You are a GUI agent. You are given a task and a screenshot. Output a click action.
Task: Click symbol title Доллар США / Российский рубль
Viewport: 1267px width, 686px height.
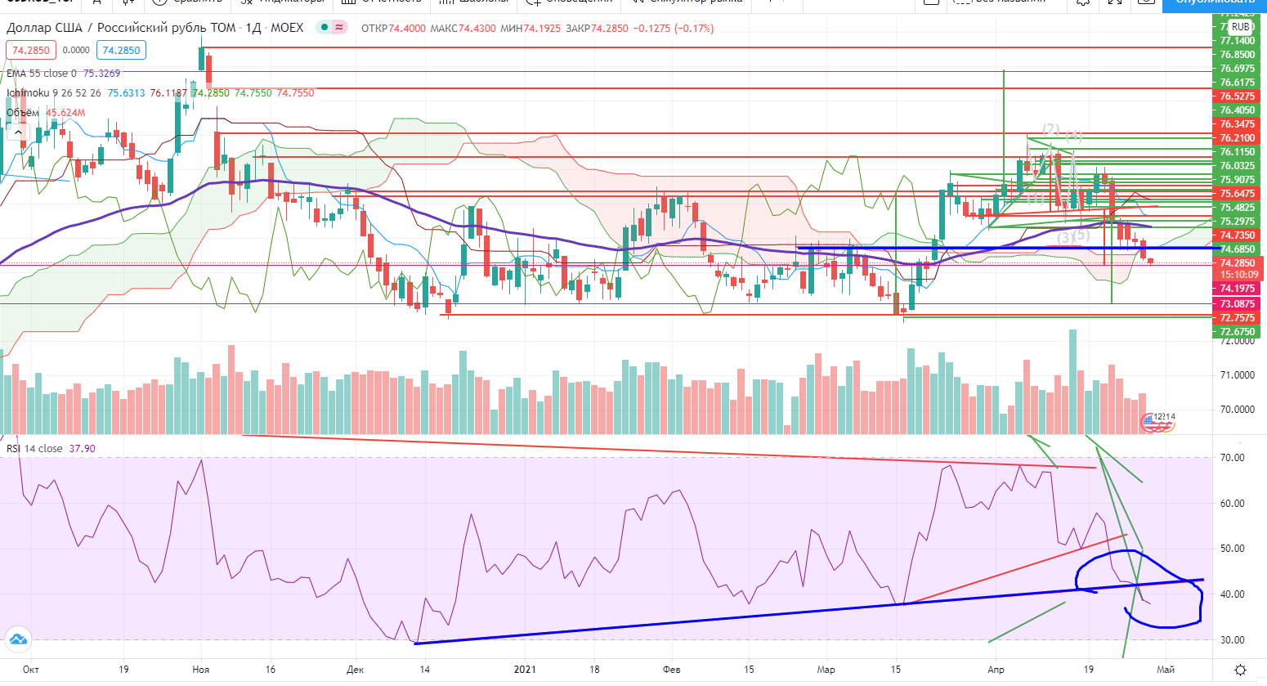coord(121,28)
